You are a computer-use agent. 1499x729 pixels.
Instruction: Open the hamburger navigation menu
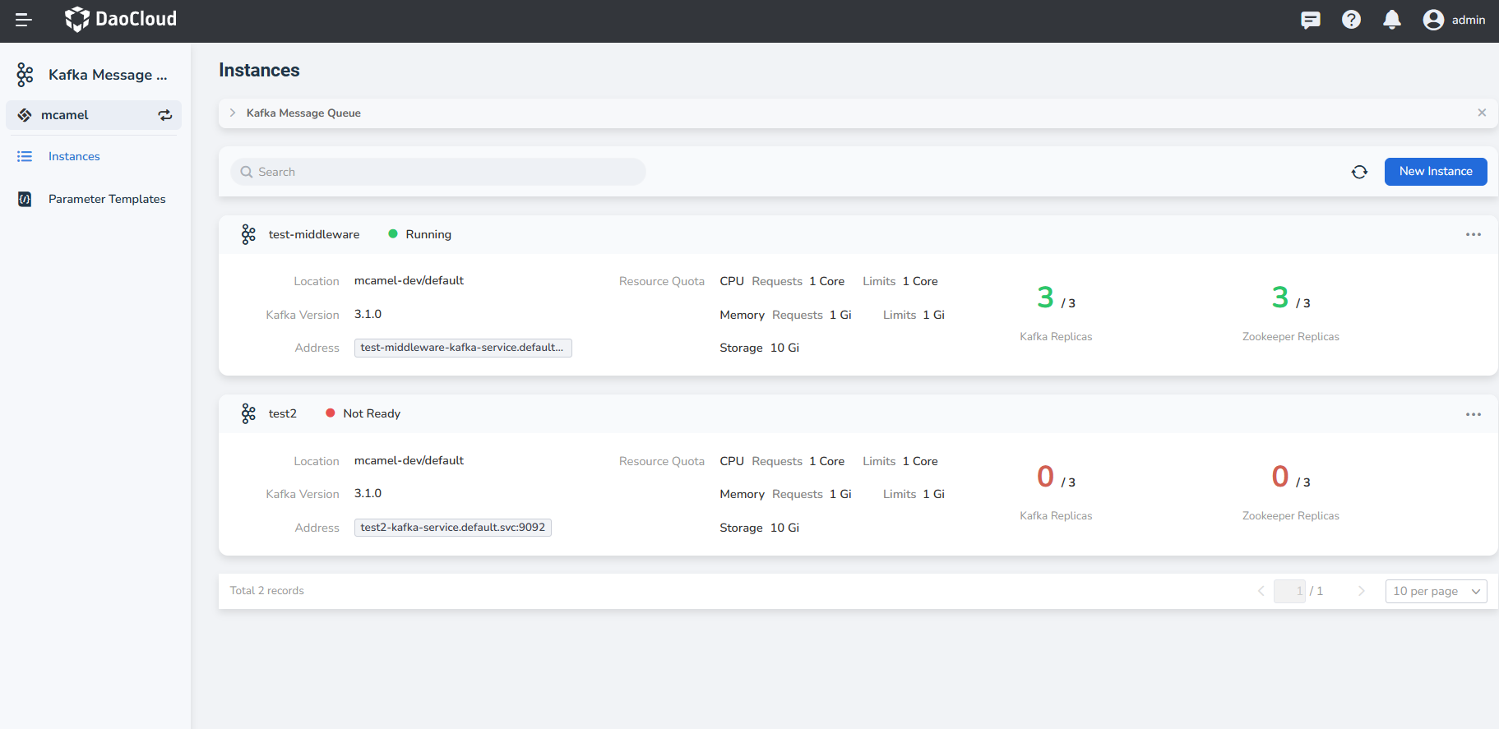click(24, 20)
